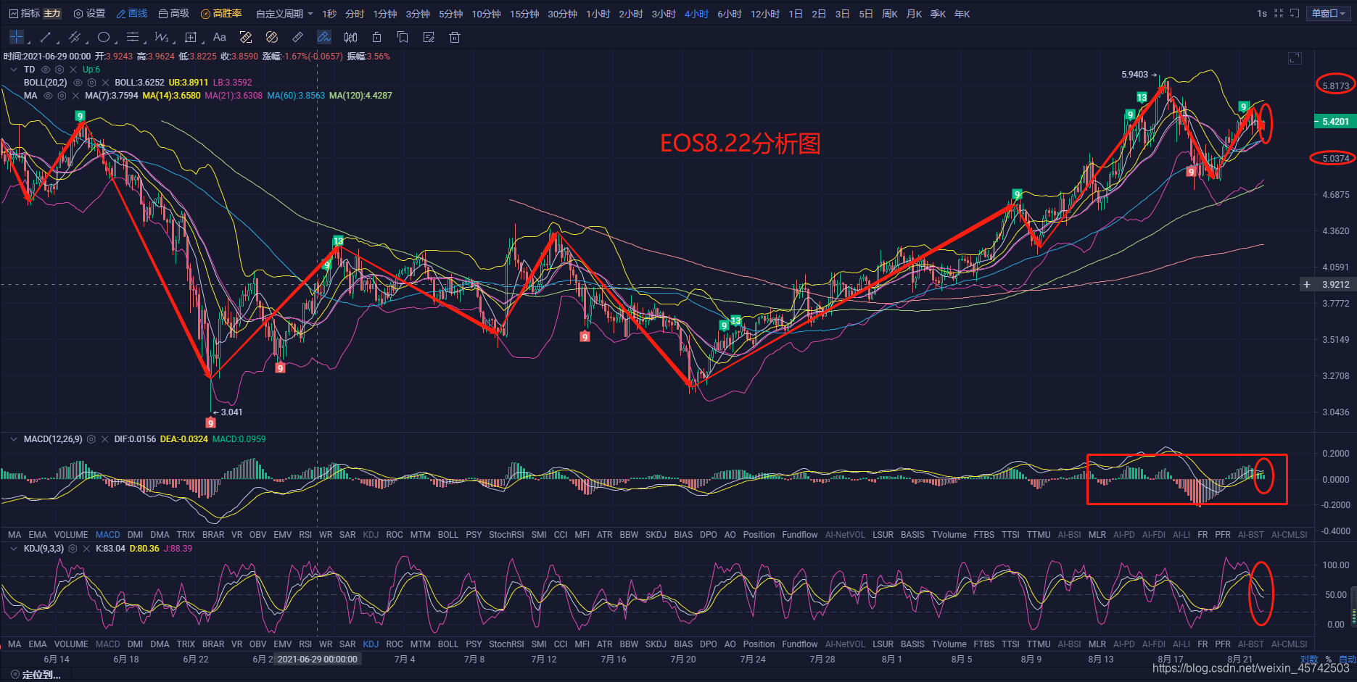The height and width of the screenshot is (682, 1357).
Task: Open the 单窗口 window layout dropdown
Action: [1329, 14]
